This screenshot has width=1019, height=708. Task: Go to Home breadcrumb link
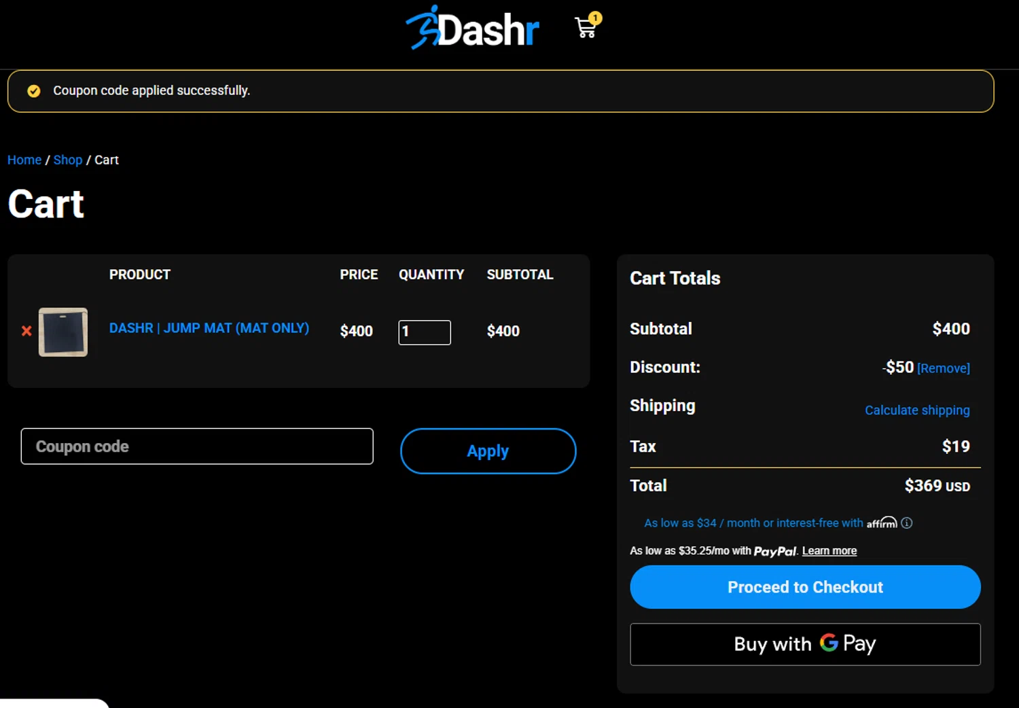click(24, 160)
